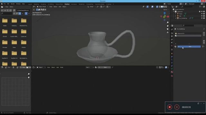Switch to solid viewport shading
This screenshot has height=115, width=206.
click(162, 7)
